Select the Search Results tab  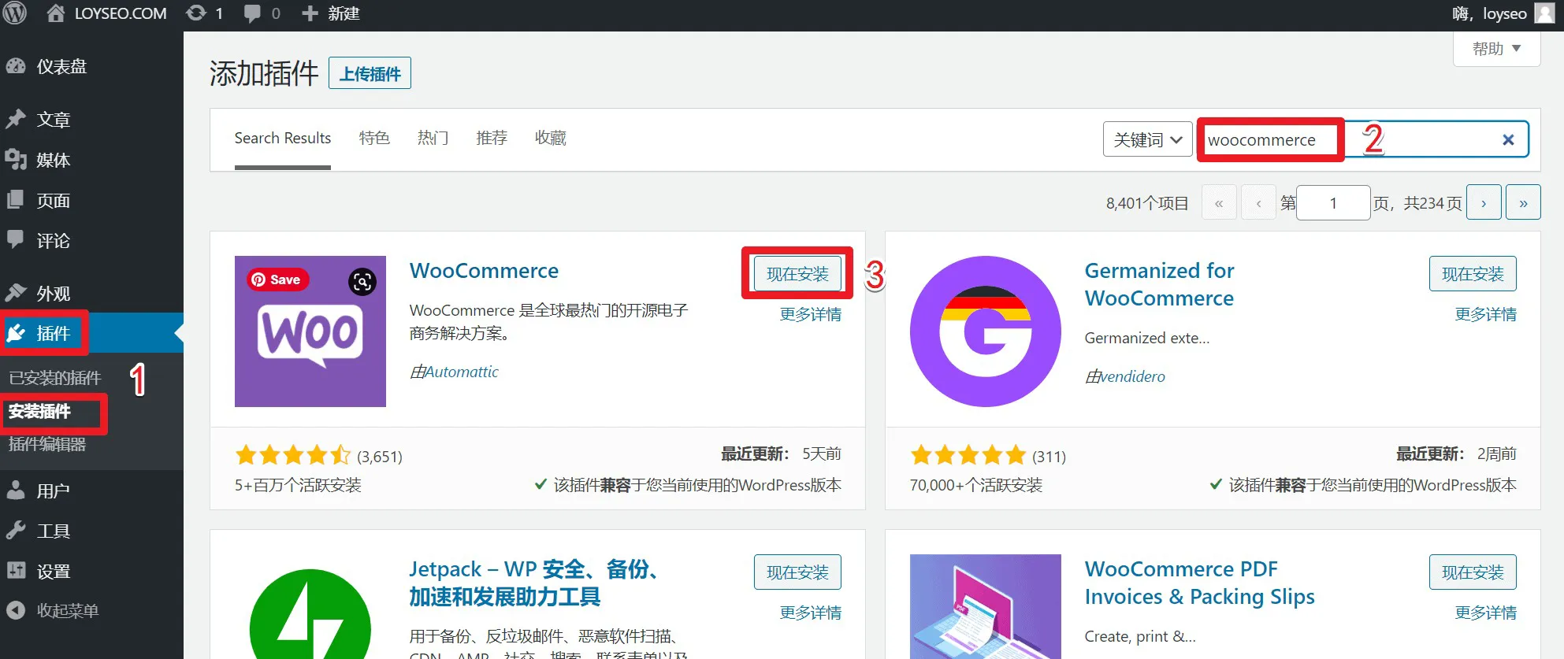[283, 139]
